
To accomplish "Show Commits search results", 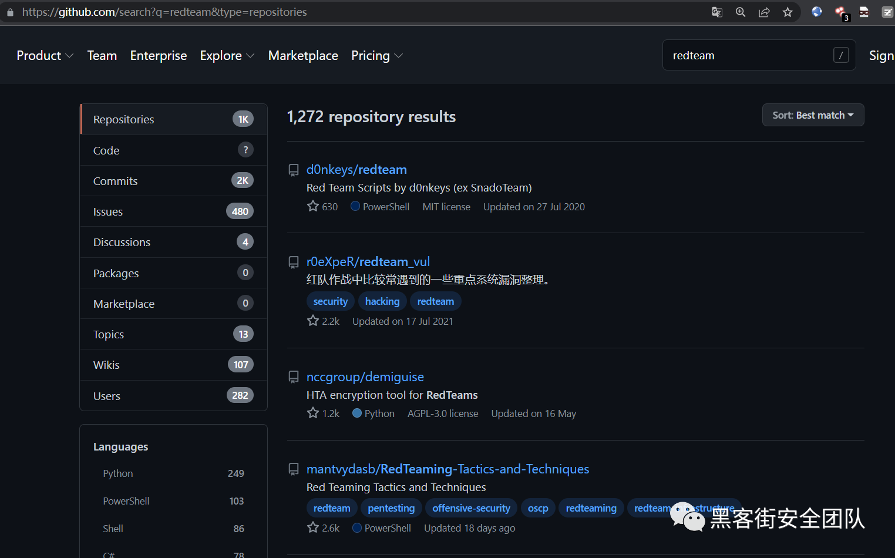I will click(174, 181).
